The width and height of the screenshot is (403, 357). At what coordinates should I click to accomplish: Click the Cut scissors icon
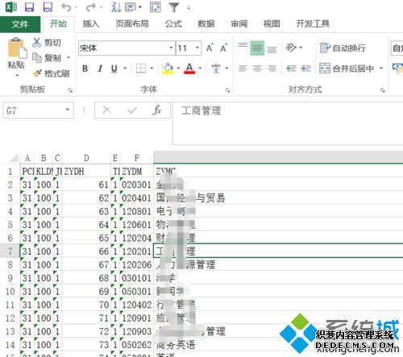[x=37, y=43]
